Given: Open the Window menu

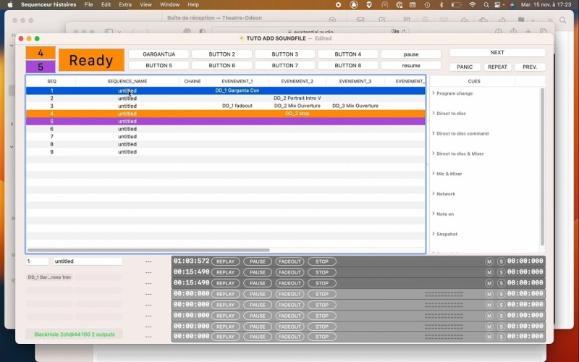Looking at the screenshot, I should (169, 5).
